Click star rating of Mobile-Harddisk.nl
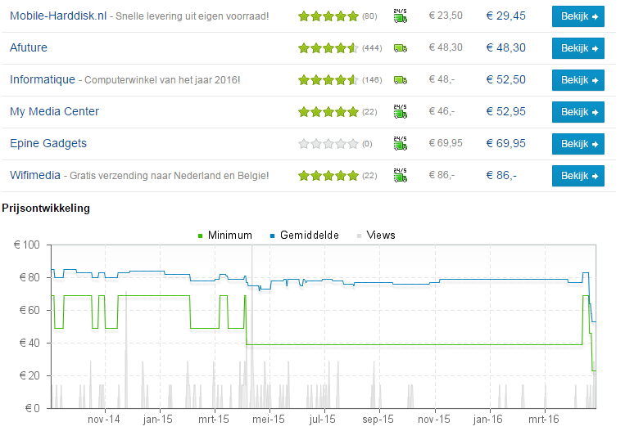 (328, 16)
